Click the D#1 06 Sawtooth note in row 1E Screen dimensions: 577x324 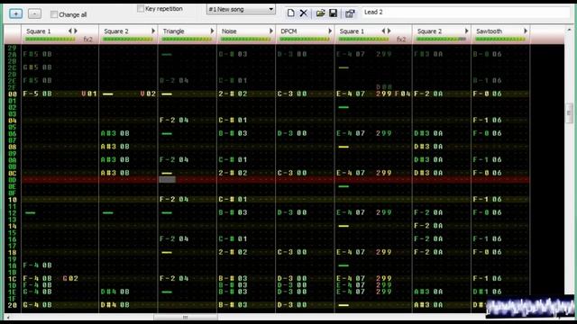[x=487, y=292]
